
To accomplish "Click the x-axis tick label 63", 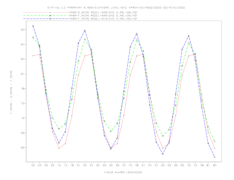I will pyautogui.click(x=169, y=165).
